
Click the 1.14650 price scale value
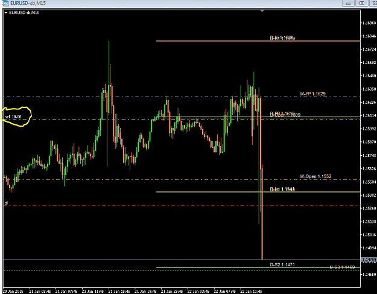[x=369, y=274]
